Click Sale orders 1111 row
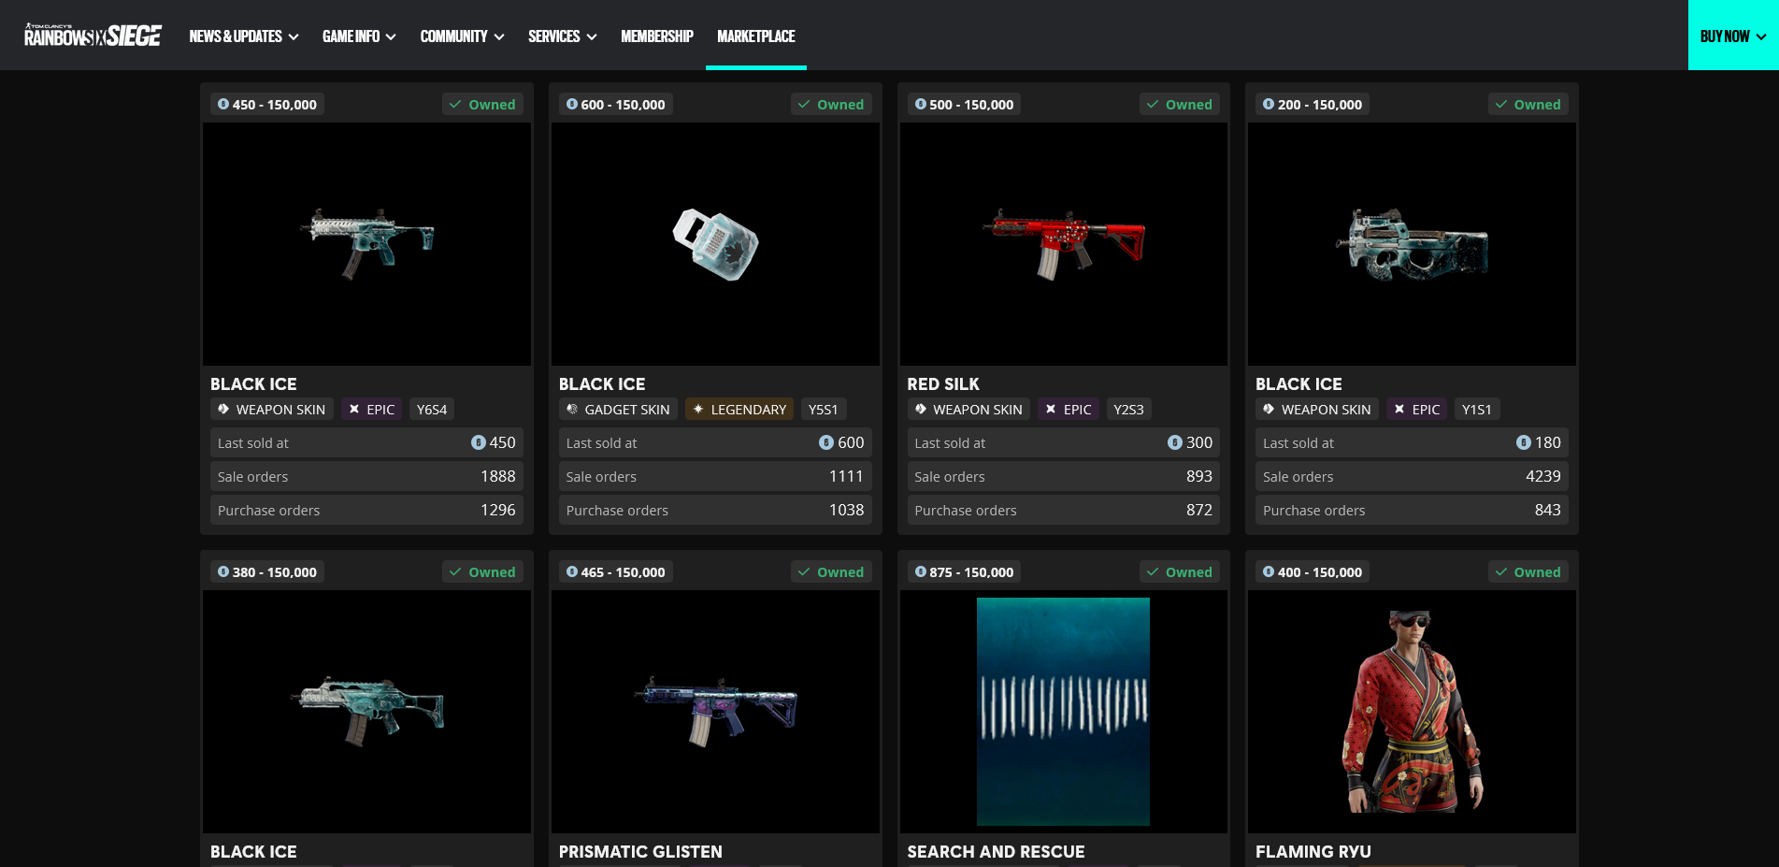Image resolution: width=1779 pixels, height=867 pixels. pos(715,476)
